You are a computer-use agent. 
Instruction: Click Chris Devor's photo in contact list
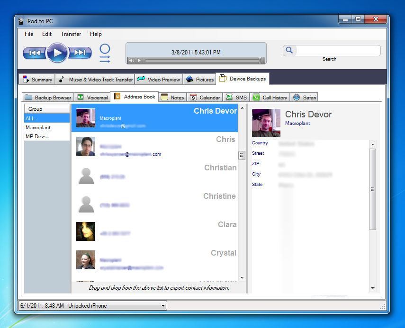point(86,118)
